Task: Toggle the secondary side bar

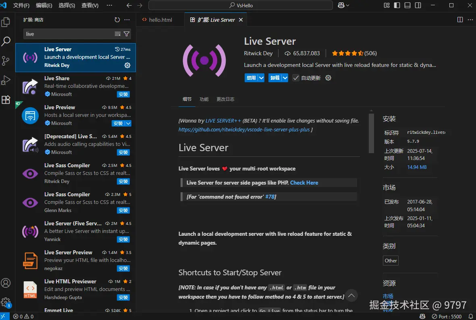Action: tap(418, 6)
